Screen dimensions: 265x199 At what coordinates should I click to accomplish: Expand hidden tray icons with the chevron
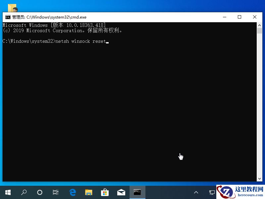[x=196, y=192]
